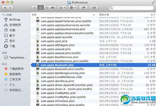This screenshot has height=106, width=156.
Task: Click the plist icon of com.apple.ARDAgent.plist
Action: coord(38,45)
